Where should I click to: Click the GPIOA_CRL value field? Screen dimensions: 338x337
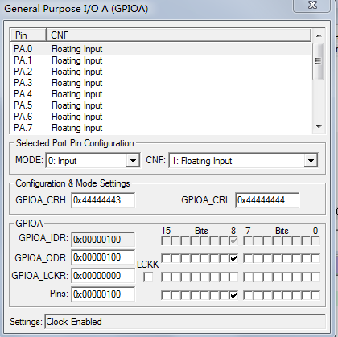click(267, 200)
